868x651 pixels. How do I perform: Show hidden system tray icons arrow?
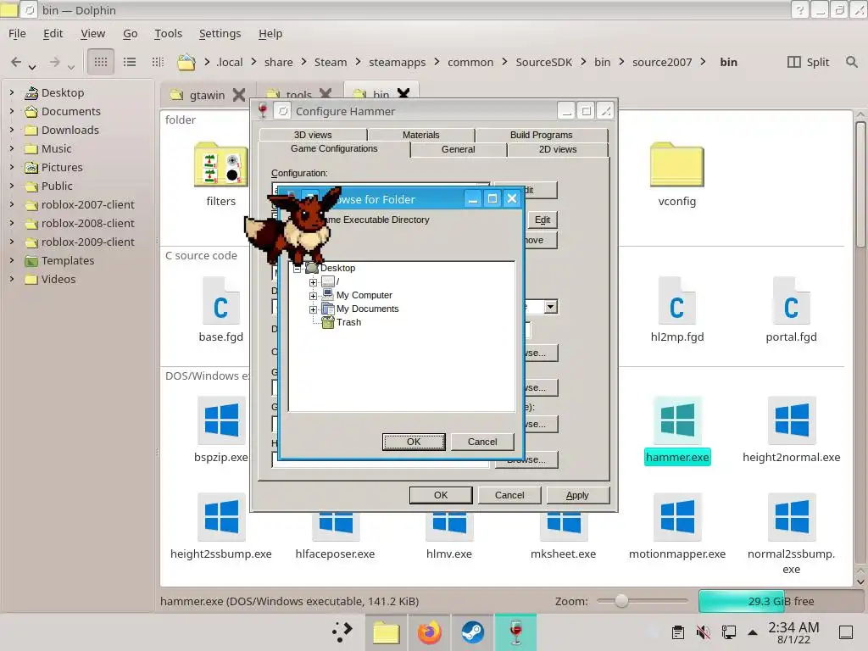[x=753, y=632]
